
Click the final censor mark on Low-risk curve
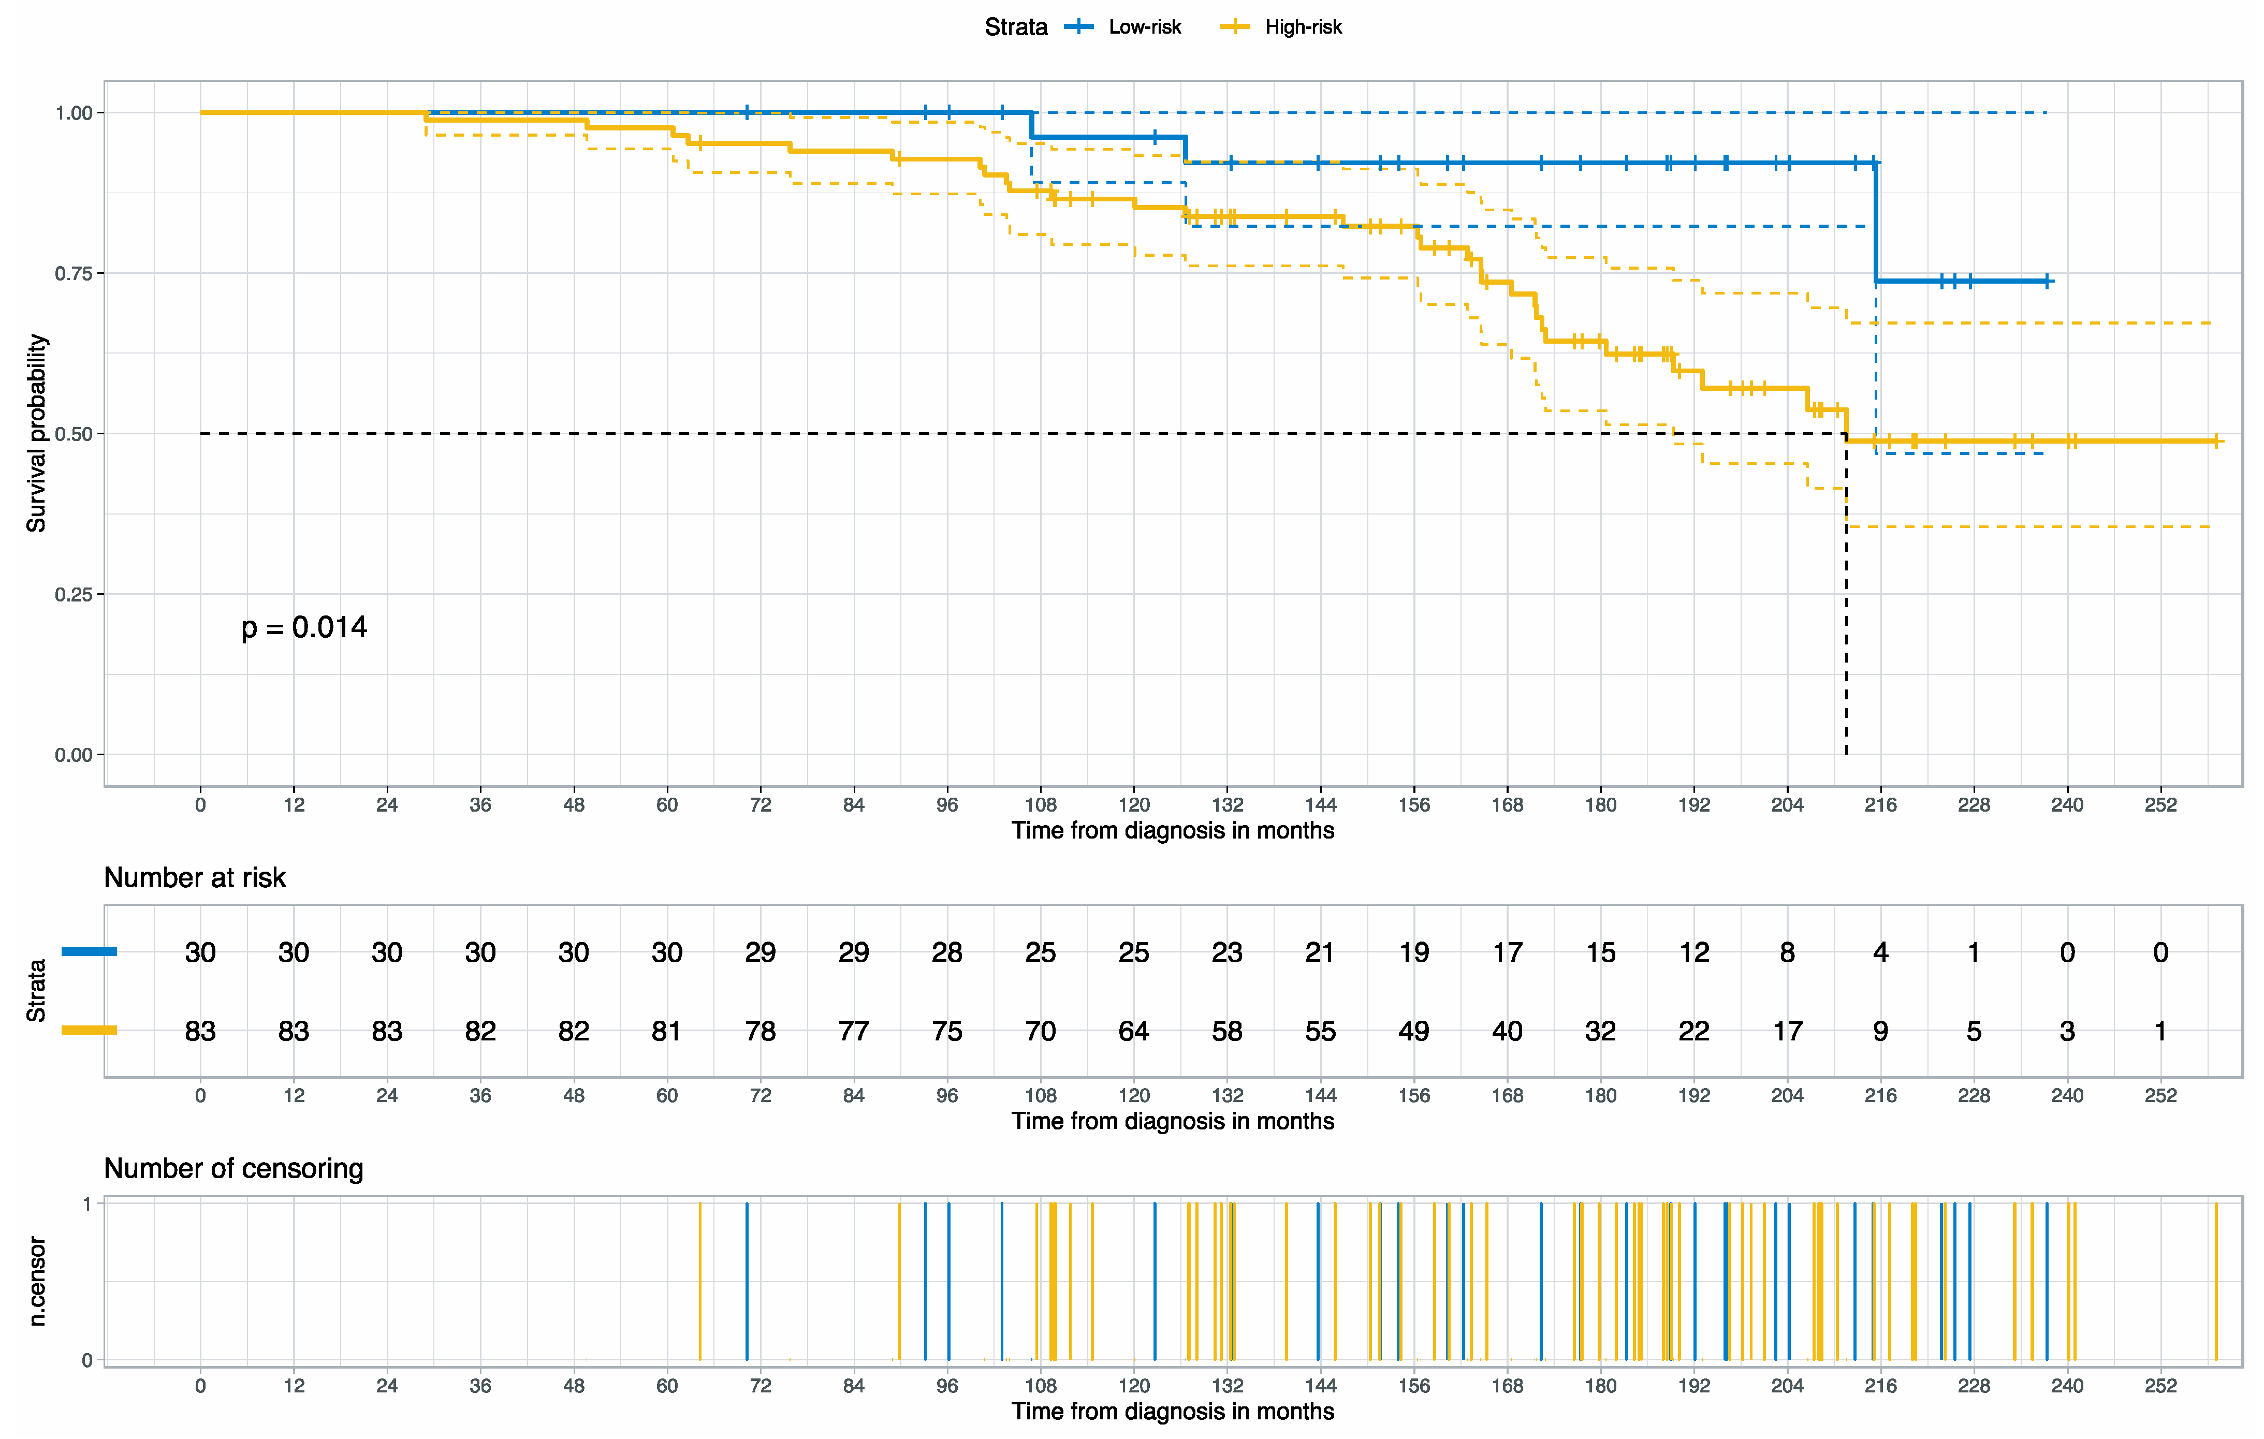click(2046, 281)
